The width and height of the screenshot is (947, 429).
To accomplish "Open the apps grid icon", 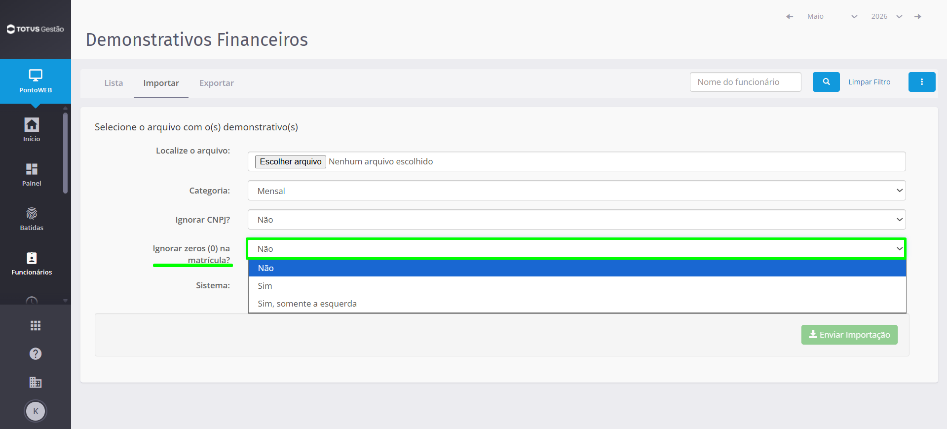I will (36, 326).
